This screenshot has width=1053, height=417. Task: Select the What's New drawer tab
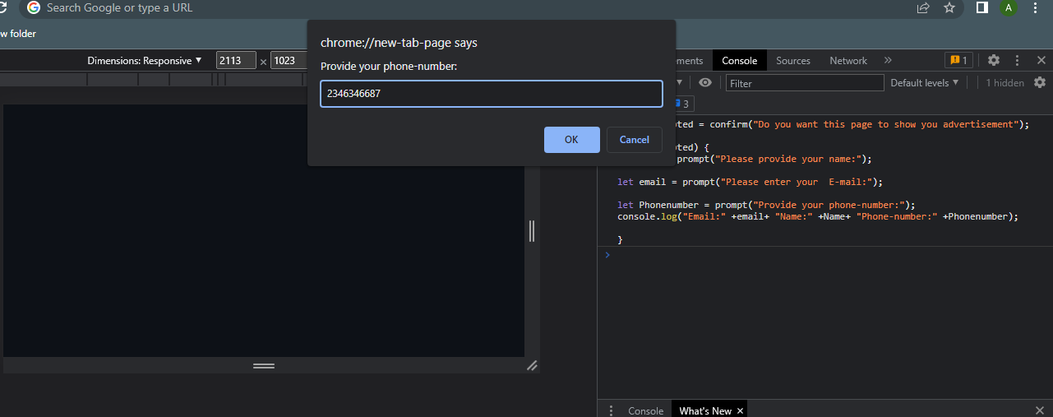click(x=704, y=410)
